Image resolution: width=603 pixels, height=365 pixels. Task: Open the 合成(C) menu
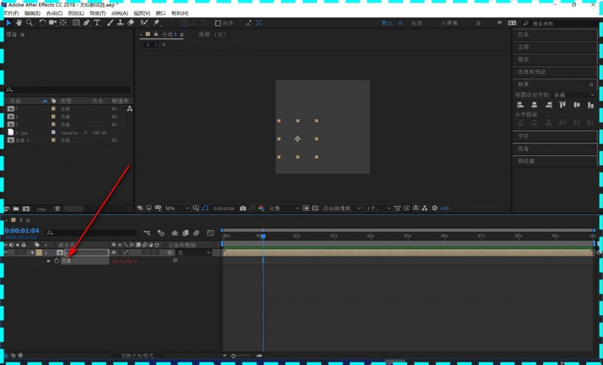(54, 13)
